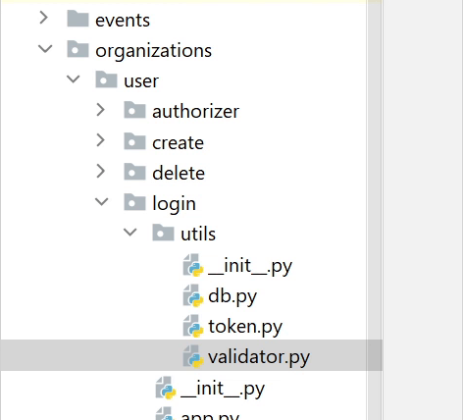Viewport: 464px width, 420px height.
Task: Expand the authorizer folder chevron
Action: (x=101, y=110)
